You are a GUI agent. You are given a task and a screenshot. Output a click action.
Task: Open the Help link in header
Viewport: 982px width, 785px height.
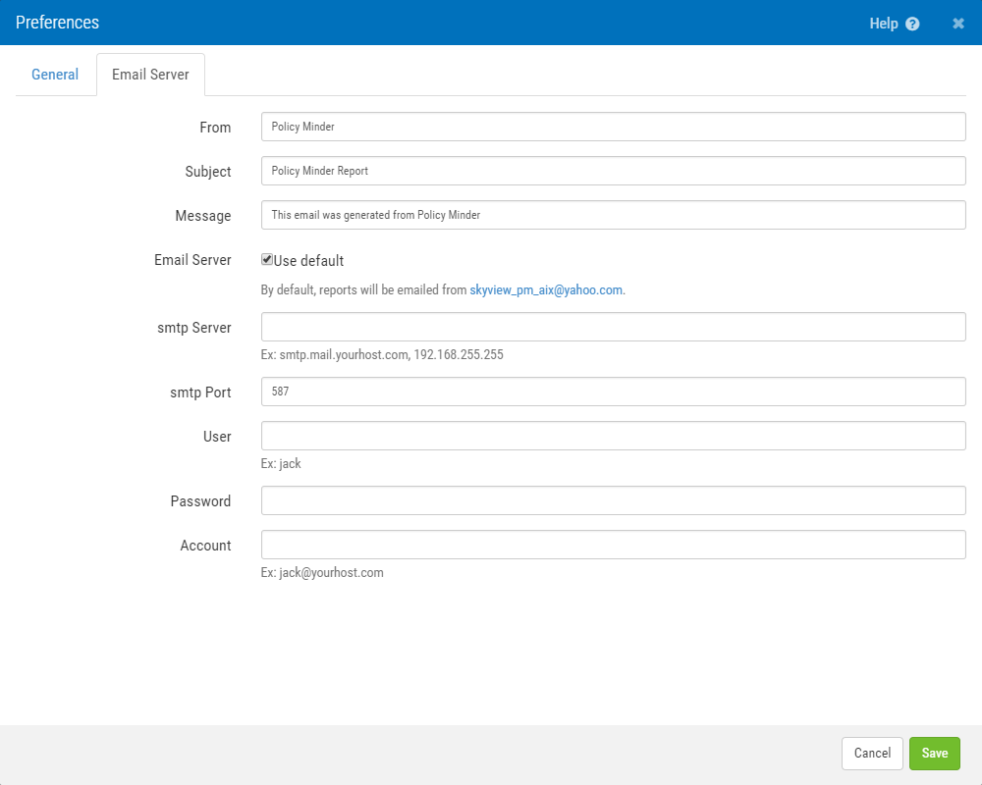pos(884,24)
